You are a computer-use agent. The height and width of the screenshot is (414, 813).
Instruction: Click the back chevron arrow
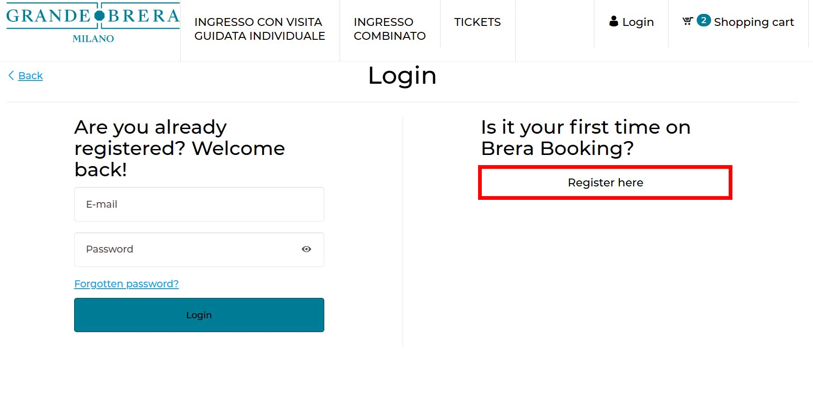coord(11,75)
